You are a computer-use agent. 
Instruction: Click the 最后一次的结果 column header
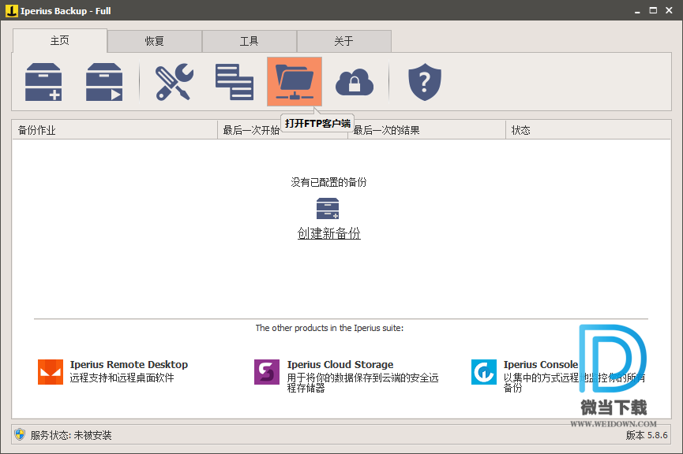point(426,130)
